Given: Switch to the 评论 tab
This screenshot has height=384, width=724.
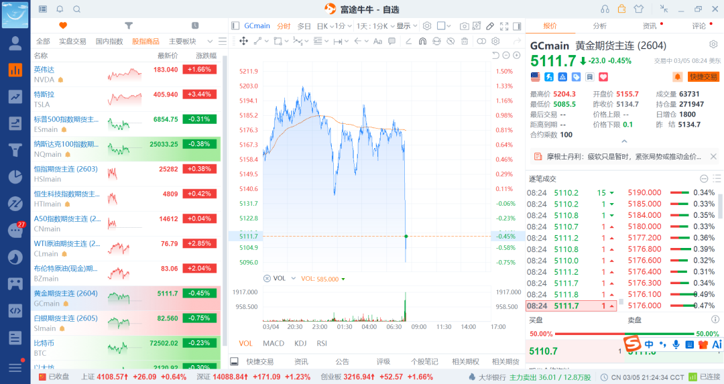Looking at the screenshot, I should coord(699,26).
